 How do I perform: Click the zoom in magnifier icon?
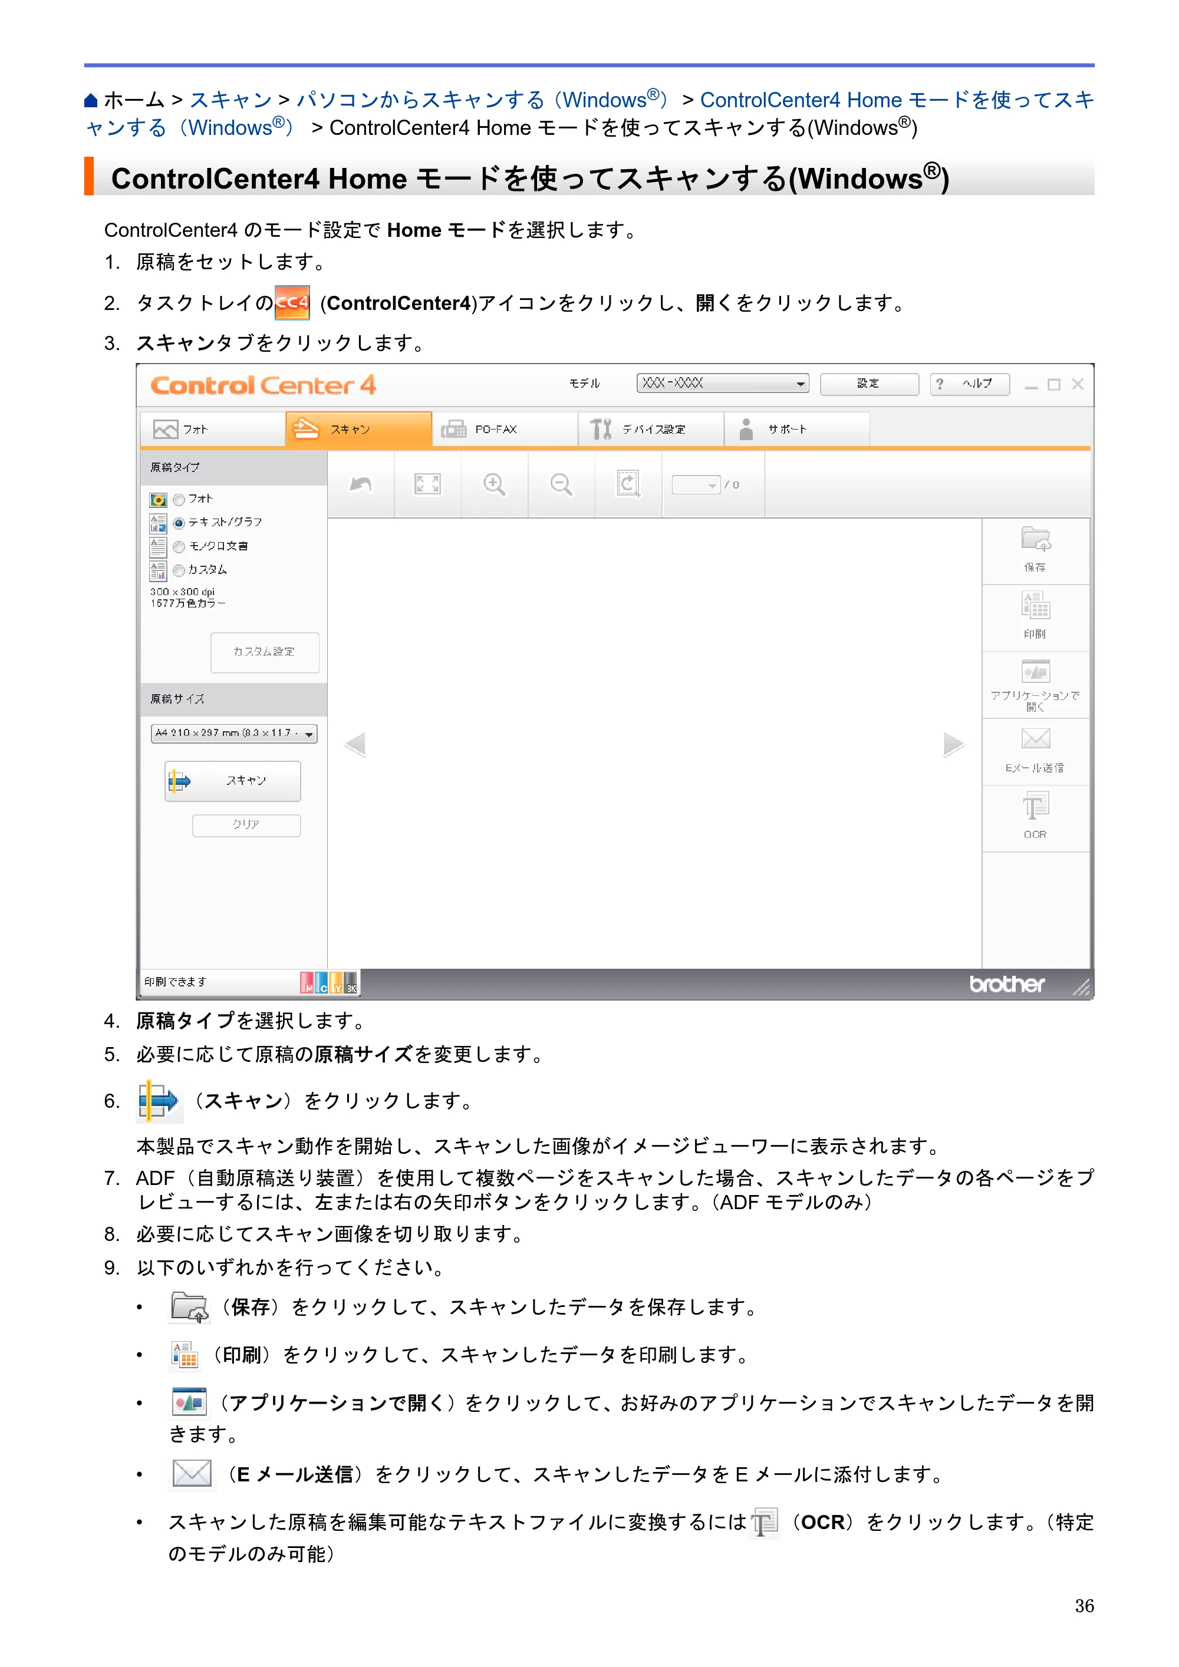494,484
